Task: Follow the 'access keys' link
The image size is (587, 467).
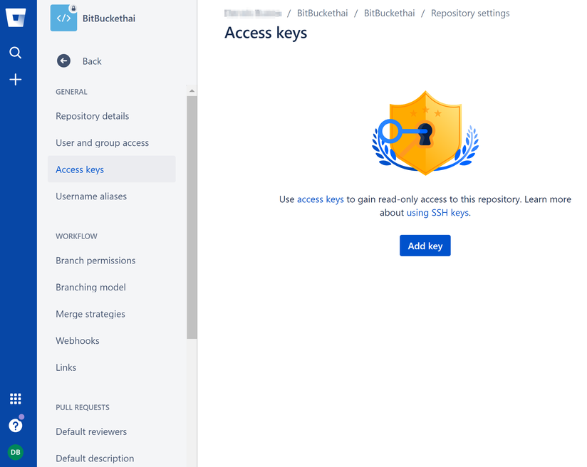Action: 320,199
